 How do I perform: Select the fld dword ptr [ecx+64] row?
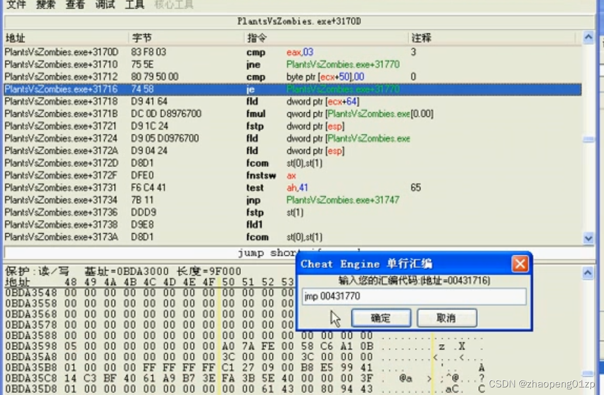click(292, 101)
